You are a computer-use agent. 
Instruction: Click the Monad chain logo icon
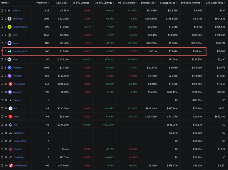click(x=10, y=92)
